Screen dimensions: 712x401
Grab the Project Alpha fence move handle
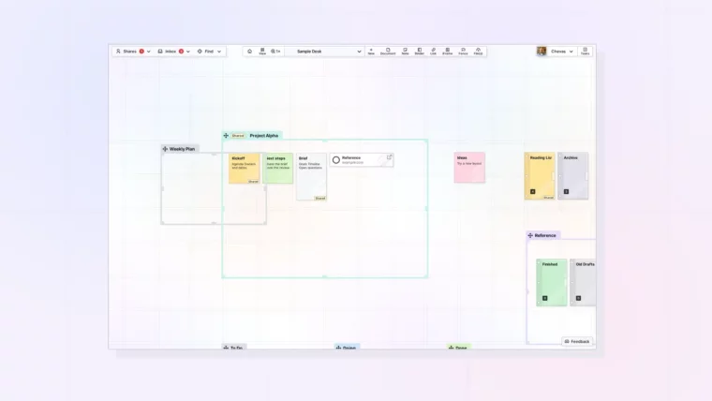tap(226, 135)
